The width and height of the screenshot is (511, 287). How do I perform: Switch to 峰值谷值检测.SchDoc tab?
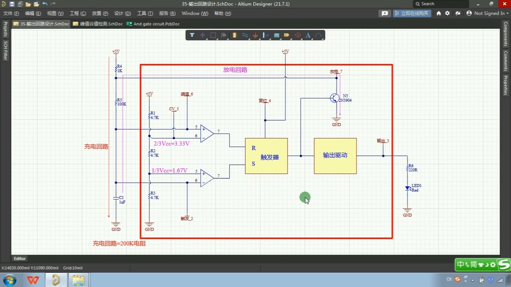pyautogui.click(x=98, y=24)
